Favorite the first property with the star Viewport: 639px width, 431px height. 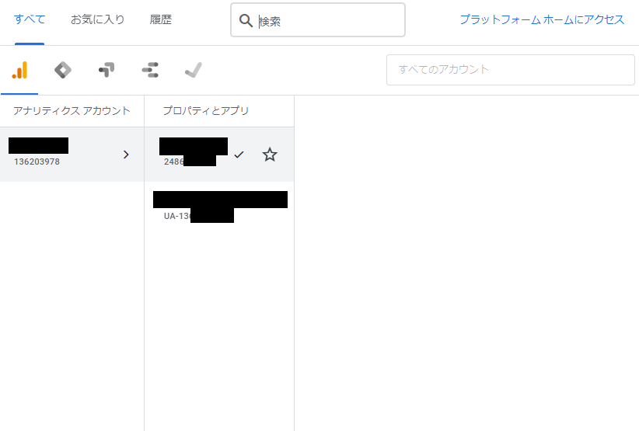coord(270,155)
